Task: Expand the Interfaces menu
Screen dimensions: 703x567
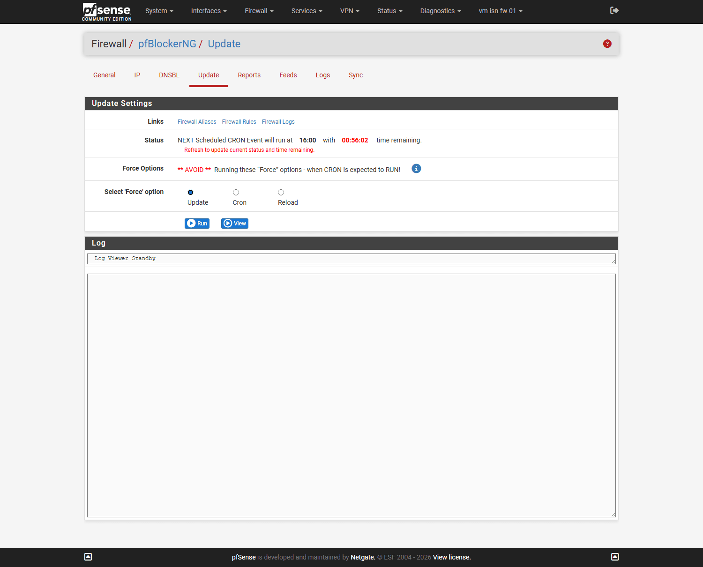Action: click(209, 11)
